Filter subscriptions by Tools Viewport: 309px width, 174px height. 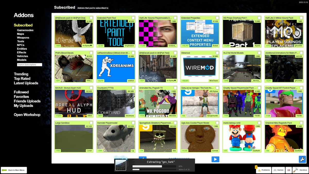[21, 41]
